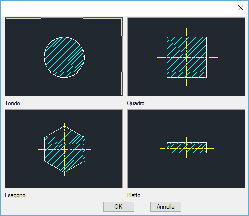
Task: Confirm selection with the OK button
Action: (118, 207)
